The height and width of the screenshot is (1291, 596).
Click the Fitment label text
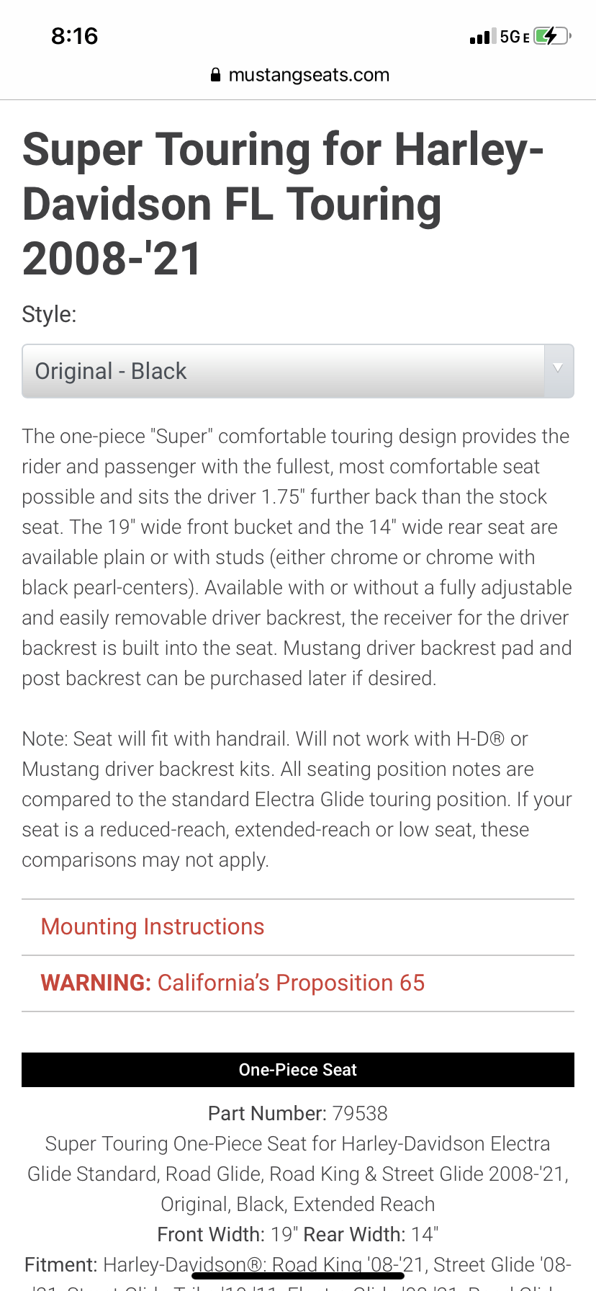(x=60, y=1265)
